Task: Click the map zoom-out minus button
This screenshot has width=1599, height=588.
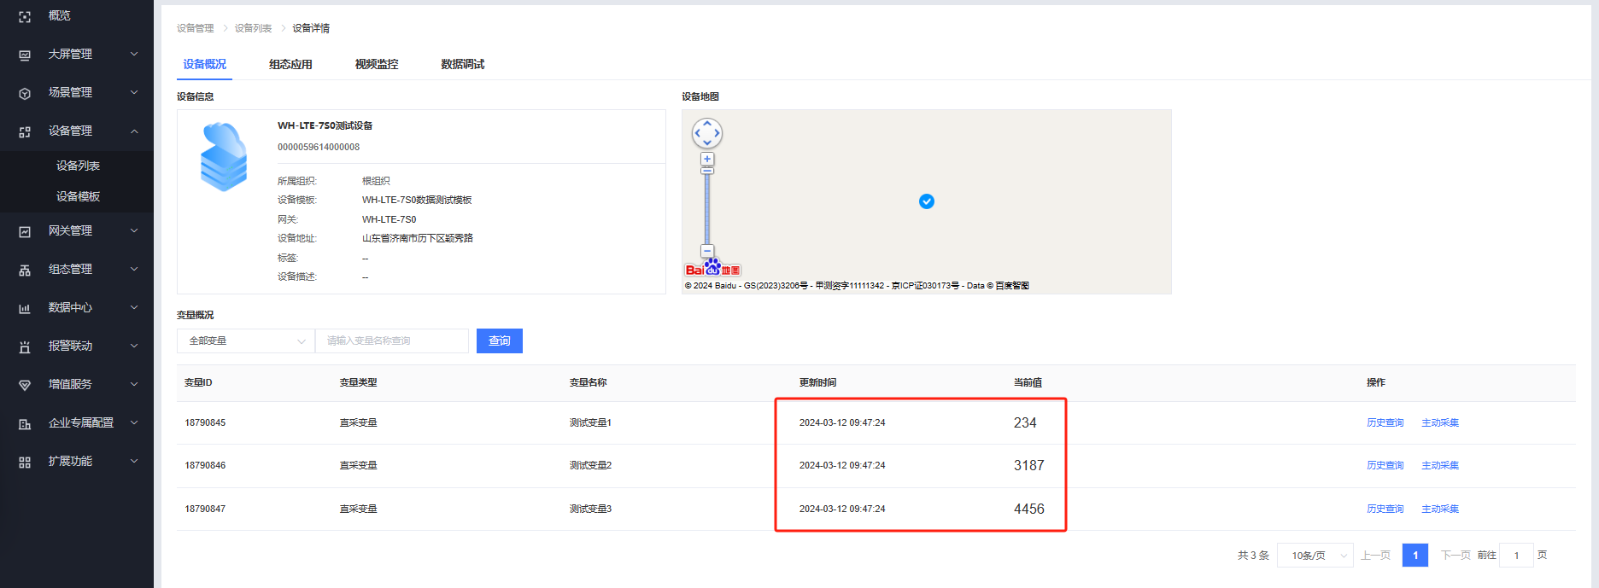Action: coord(707,251)
